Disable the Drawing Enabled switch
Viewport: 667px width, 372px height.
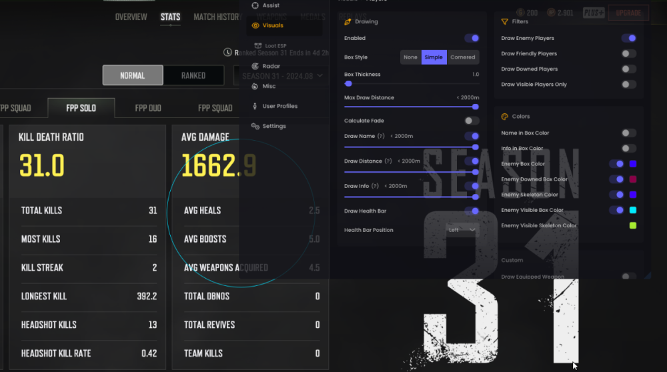coord(472,39)
